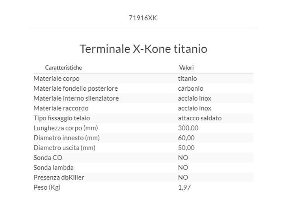Select the carbonio value cell
Viewport: 287px width, 215px height.
coord(190,89)
